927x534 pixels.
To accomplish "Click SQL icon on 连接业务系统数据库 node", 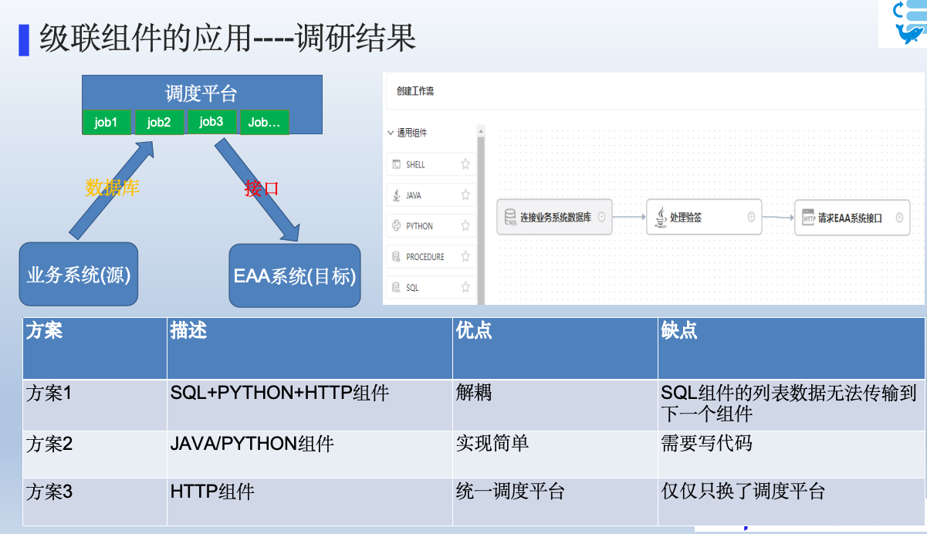I will [510, 218].
